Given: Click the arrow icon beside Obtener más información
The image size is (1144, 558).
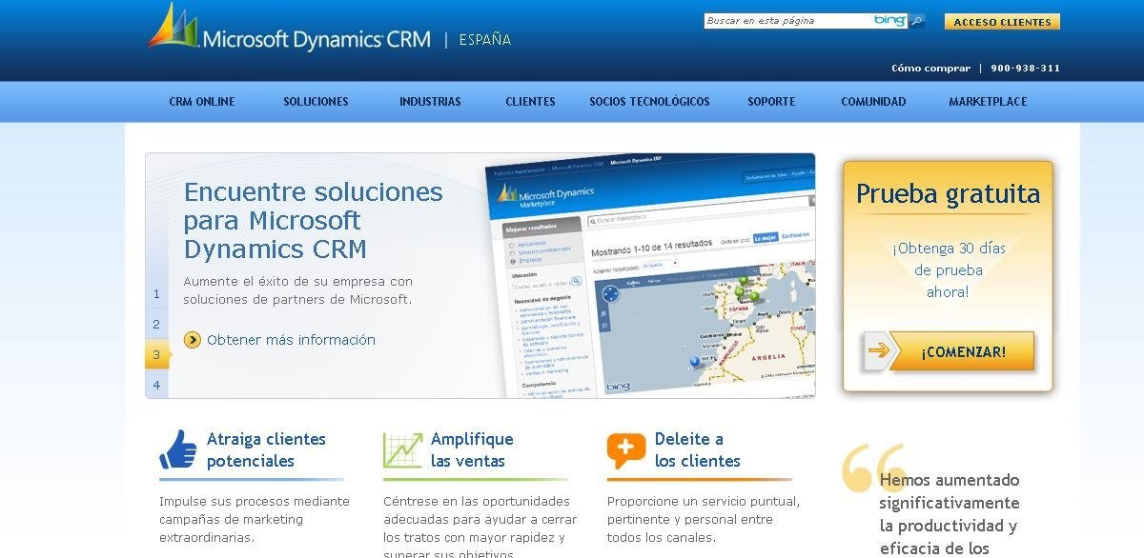Looking at the screenshot, I should click(193, 340).
